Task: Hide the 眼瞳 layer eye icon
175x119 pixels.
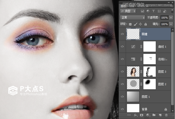Action: click(x=122, y=34)
